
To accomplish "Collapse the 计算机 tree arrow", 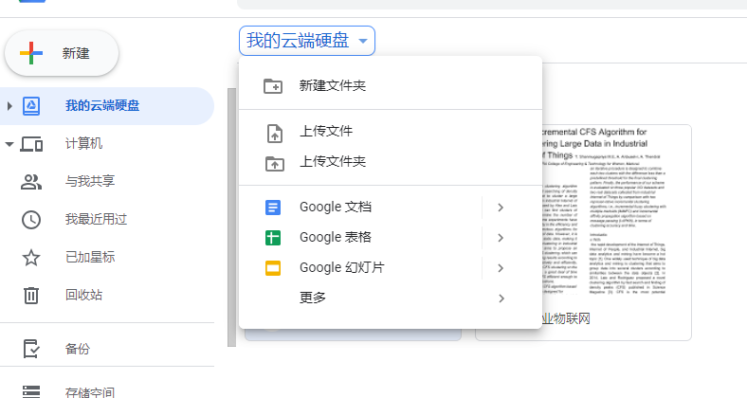I will pos(9,144).
